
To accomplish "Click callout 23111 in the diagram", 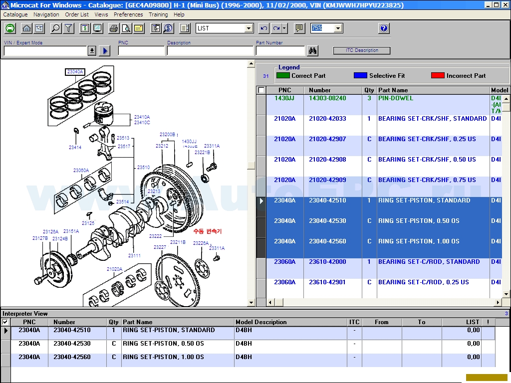I will point(134,256).
